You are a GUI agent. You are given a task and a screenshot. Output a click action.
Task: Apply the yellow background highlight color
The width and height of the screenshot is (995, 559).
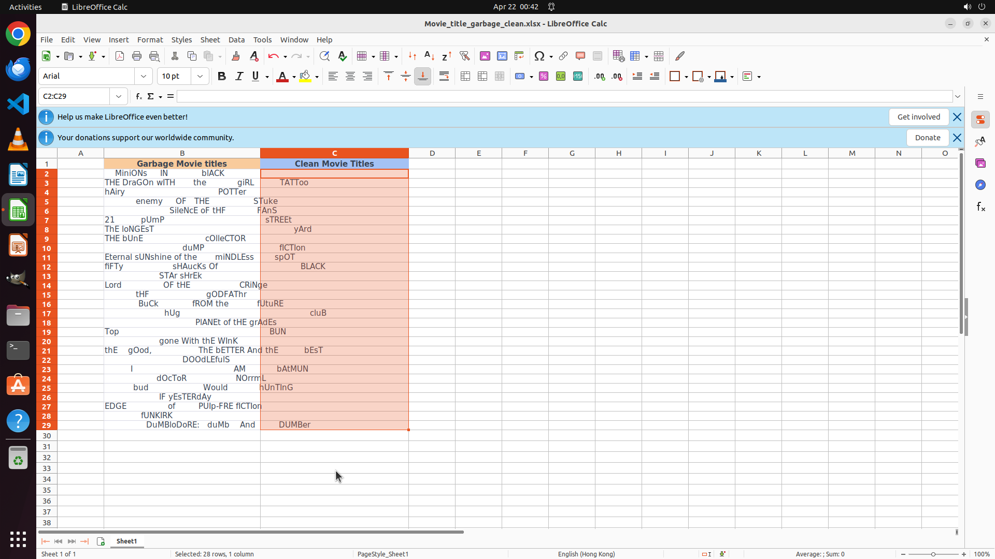[305, 77]
